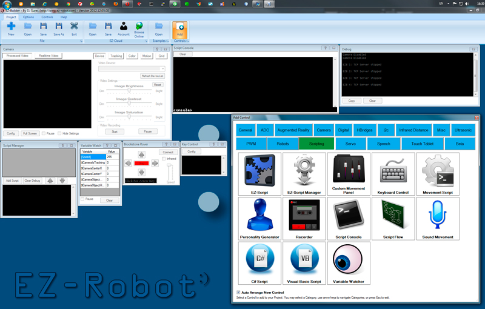Check Pause in Variable Watch panel
Image resolution: width=485 pixels, height=309 pixels.
click(x=82, y=199)
